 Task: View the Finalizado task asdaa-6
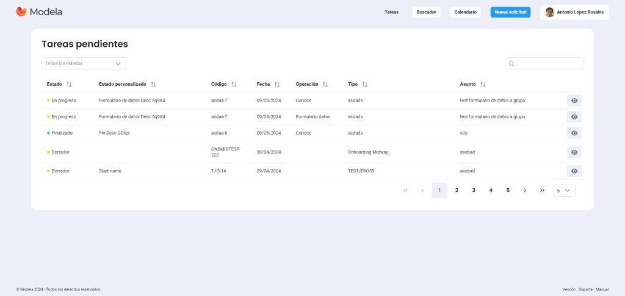coord(574,133)
